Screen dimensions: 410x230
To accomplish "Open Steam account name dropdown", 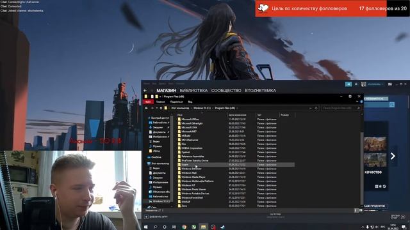I will click(x=375, y=84).
